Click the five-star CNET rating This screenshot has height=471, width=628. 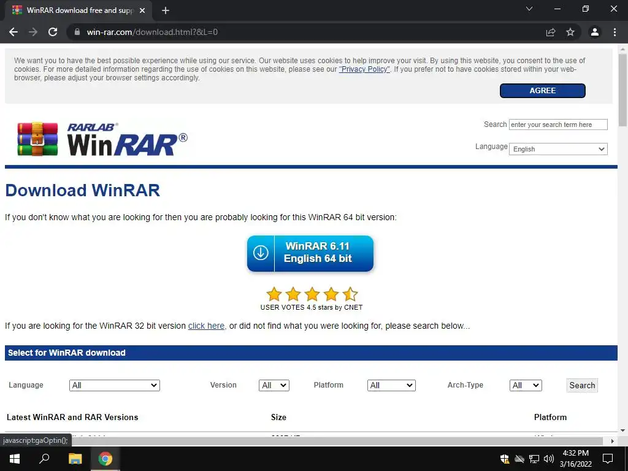coord(312,294)
